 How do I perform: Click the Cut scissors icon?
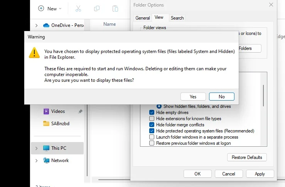pyautogui.click(x=78, y=8)
